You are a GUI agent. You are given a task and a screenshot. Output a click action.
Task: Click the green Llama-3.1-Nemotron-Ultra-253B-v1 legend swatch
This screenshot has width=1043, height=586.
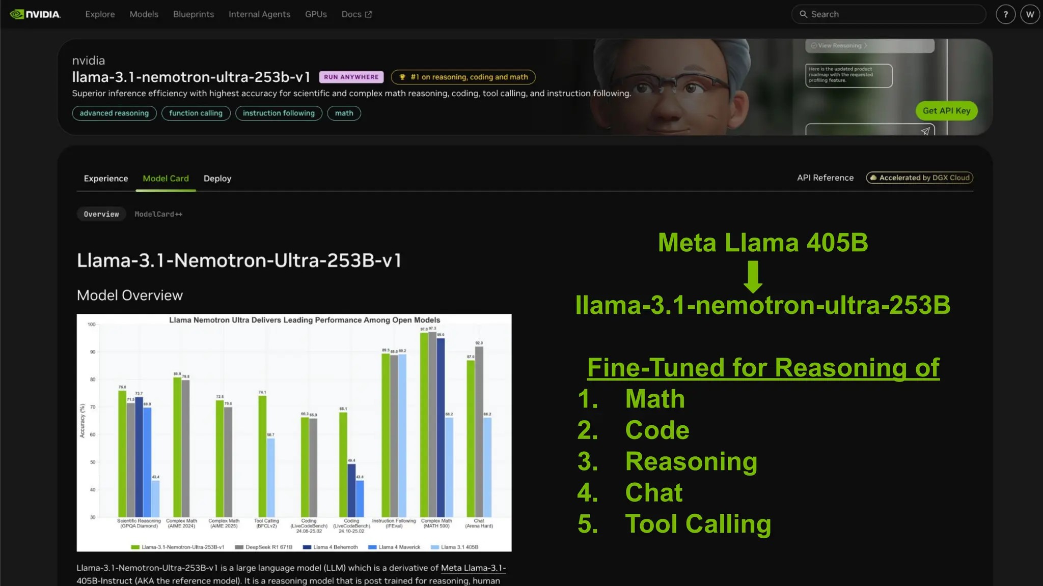tap(135, 547)
